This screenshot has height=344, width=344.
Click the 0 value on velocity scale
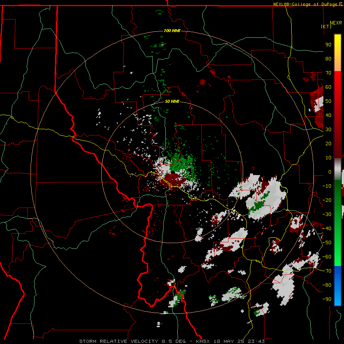pos(330,172)
